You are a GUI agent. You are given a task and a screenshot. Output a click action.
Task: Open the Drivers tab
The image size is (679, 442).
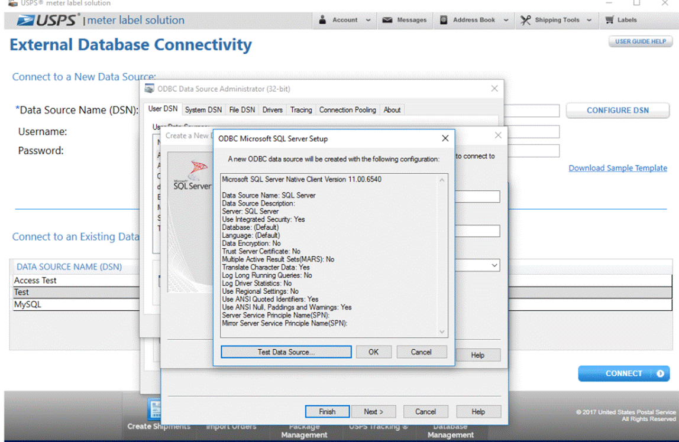(x=273, y=110)
